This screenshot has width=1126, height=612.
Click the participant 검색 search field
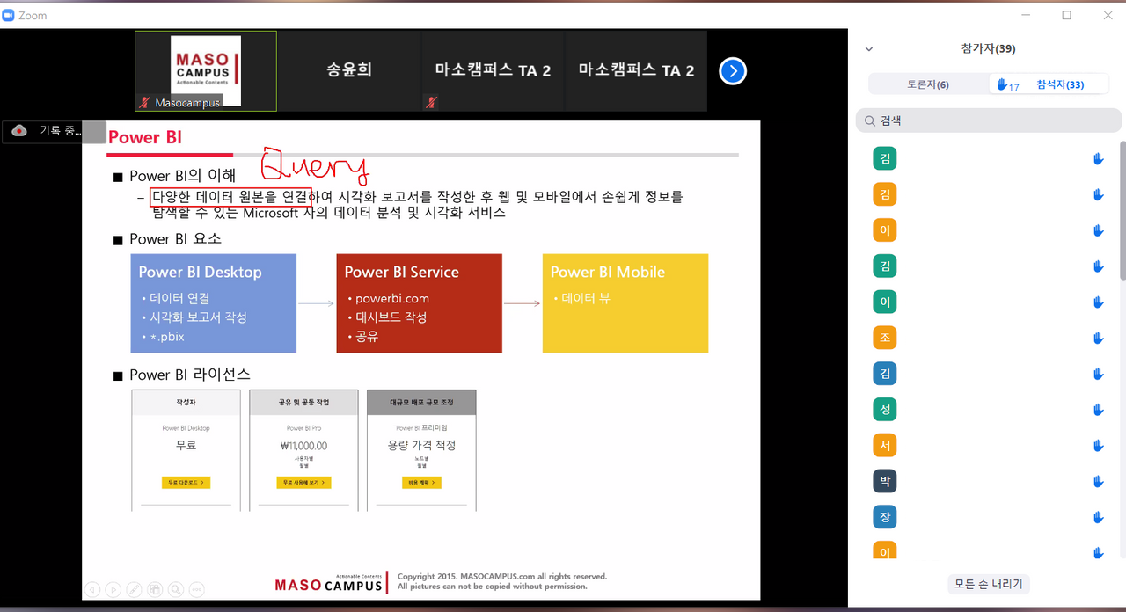(x=989, y=120)
